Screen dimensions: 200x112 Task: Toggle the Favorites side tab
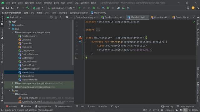2,78
